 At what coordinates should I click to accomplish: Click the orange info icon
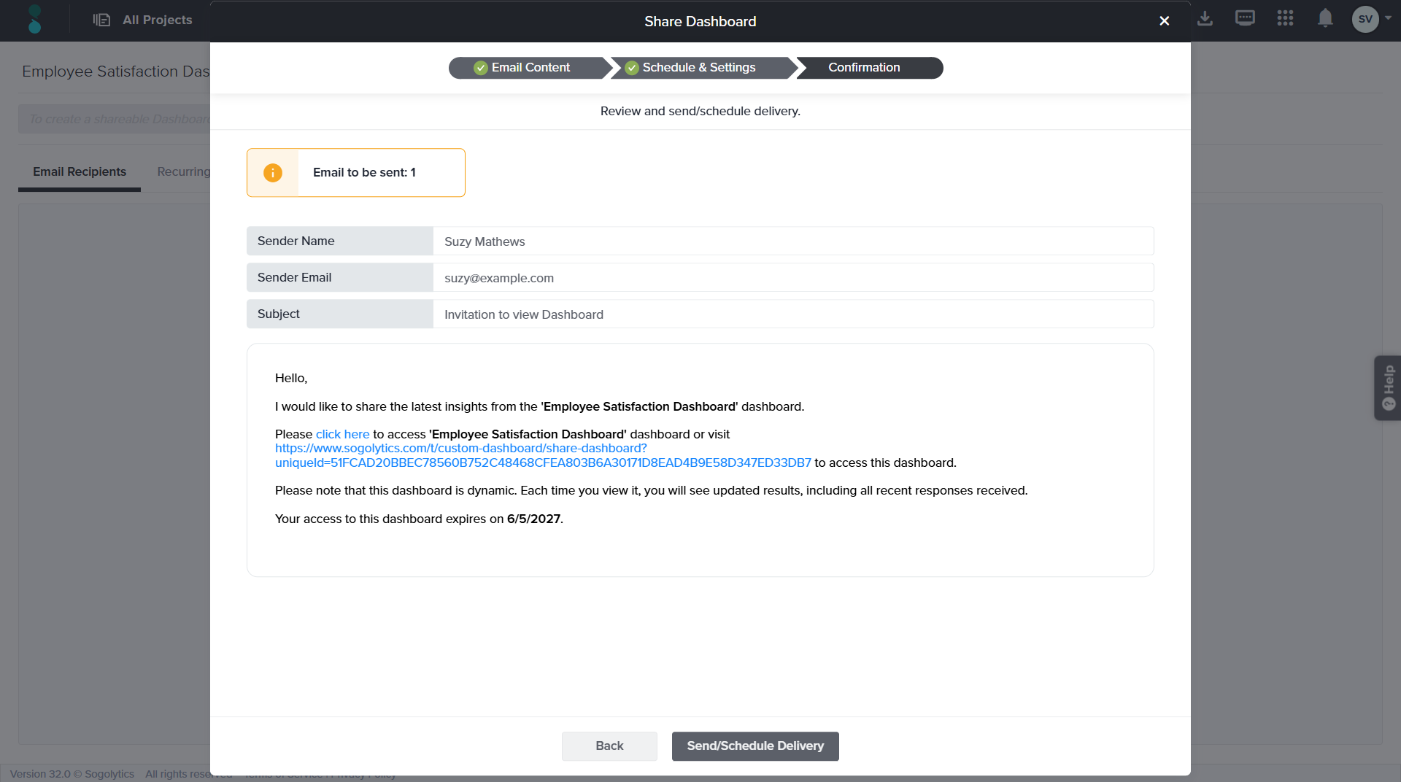(x=273, y=173)
